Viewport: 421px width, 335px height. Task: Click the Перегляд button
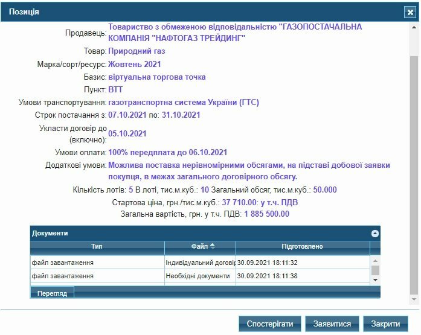[x=52, y=293]
